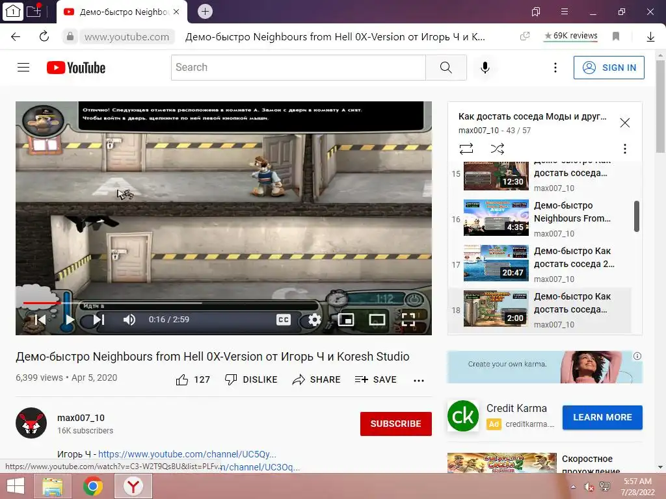
Task: Open the browser home tableau icon
Action: [x=13, y=12]
